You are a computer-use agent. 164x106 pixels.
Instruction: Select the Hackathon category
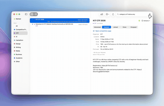click(20, 40)
